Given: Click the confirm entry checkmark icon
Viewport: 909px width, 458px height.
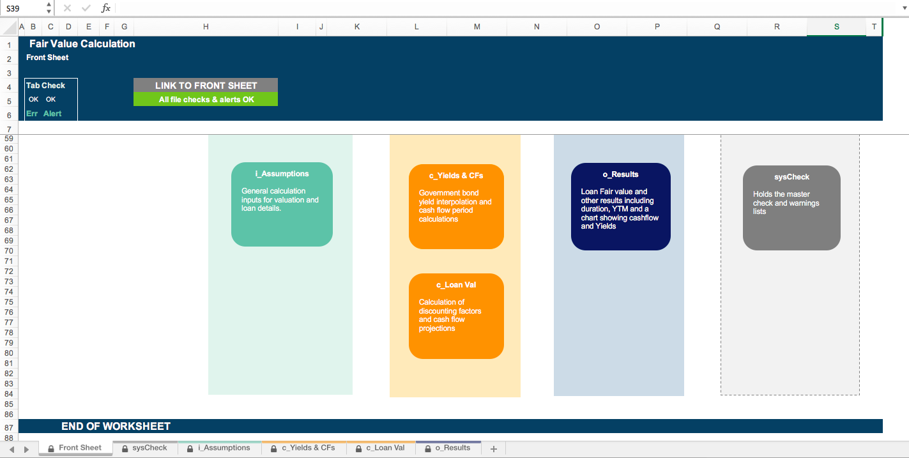Looking at the screenshot, I should tap(86, 8).
